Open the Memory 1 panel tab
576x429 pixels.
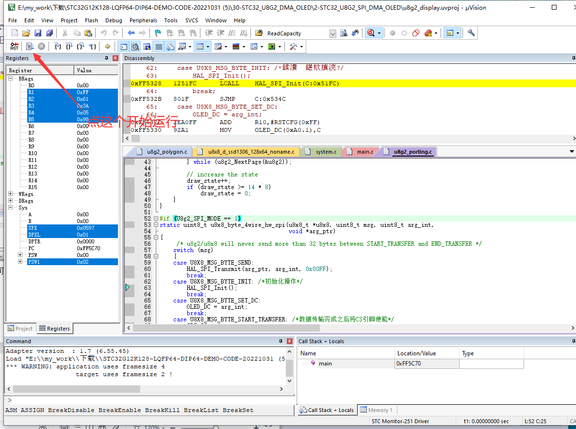[x=377, y=410]
